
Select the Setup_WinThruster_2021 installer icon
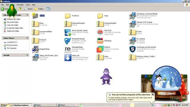35,57
